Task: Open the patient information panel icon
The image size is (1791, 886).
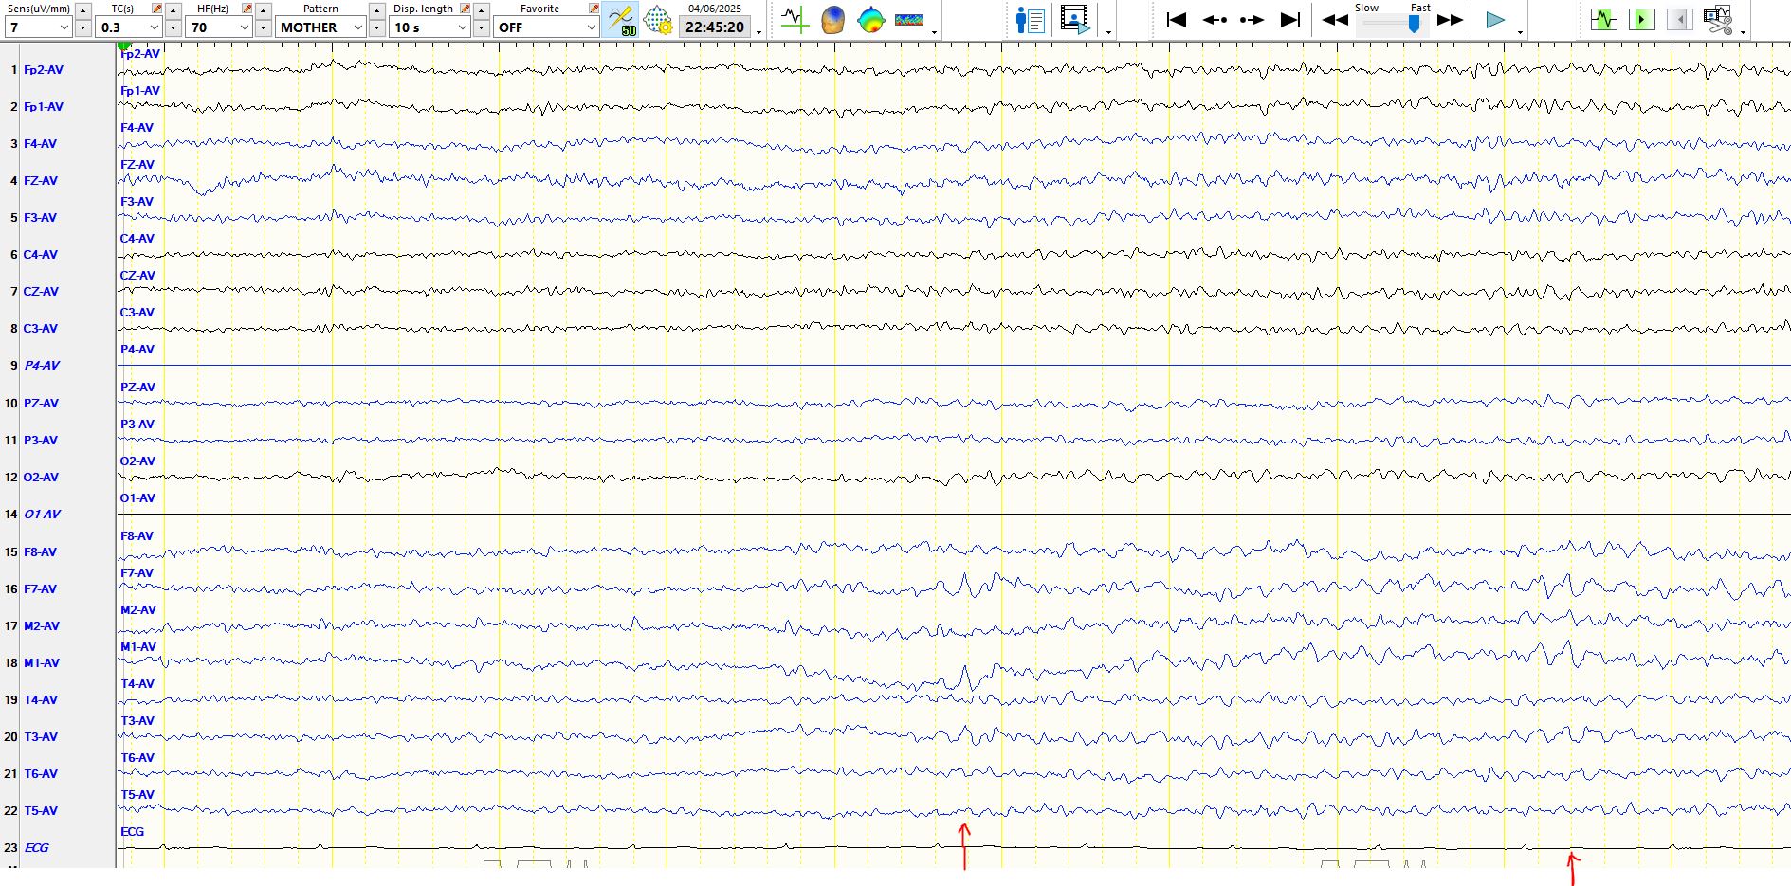Action: [1030, 20]
